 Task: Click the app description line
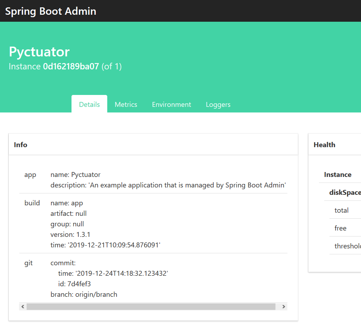tap(168, 185)
